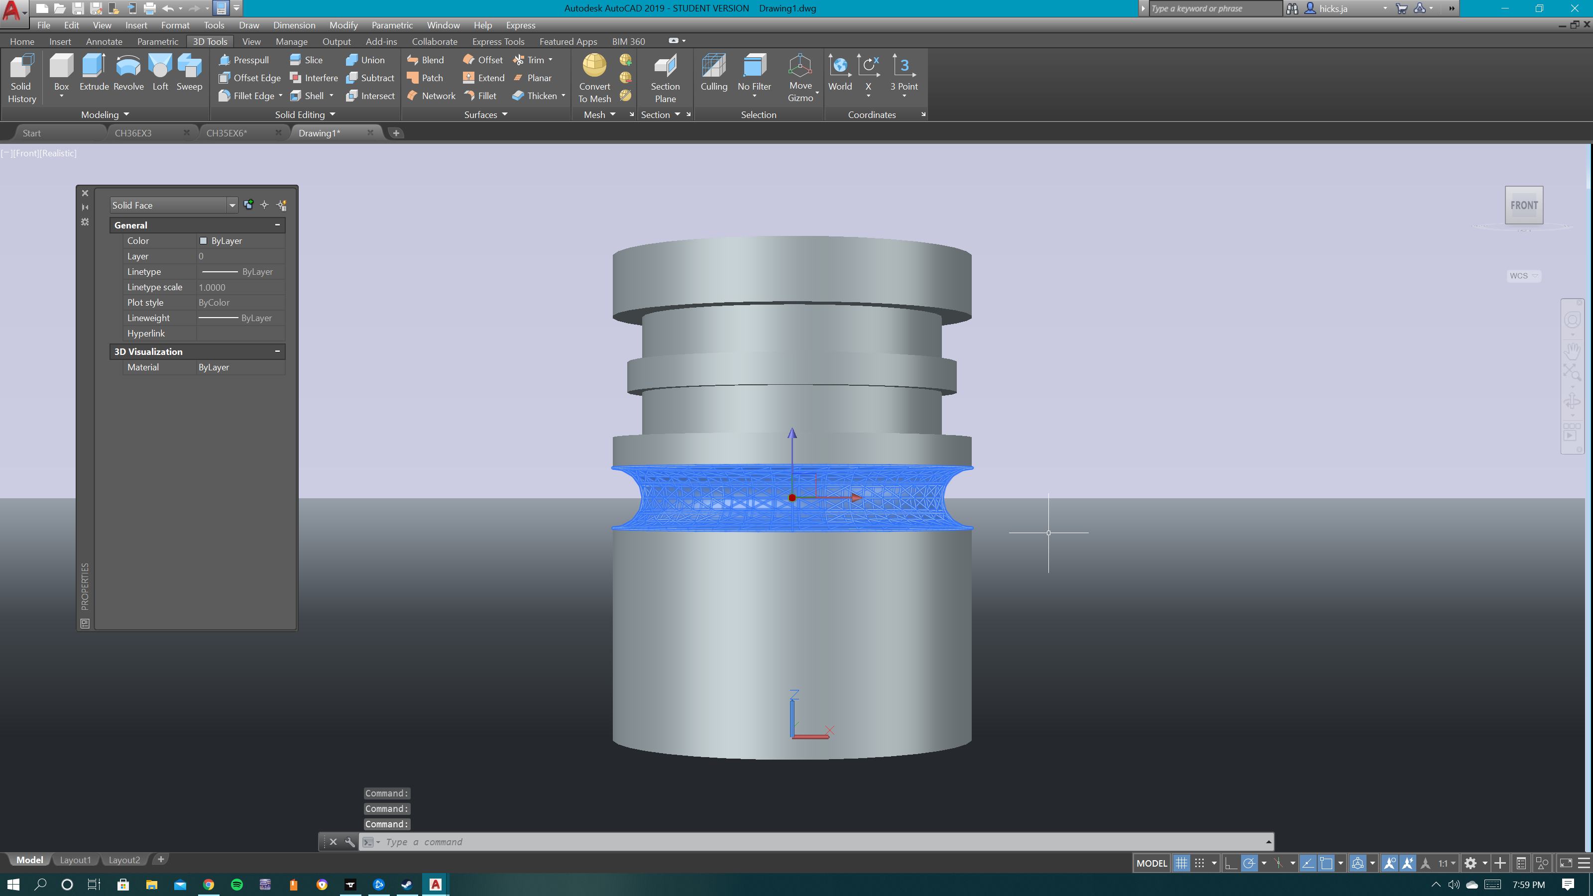Apply the Subtract boolean operation
Viewport: 1593px width, 896px height.
click(370, 78)
